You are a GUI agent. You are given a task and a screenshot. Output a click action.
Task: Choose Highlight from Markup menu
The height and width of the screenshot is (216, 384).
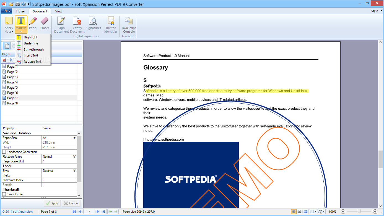33,37
